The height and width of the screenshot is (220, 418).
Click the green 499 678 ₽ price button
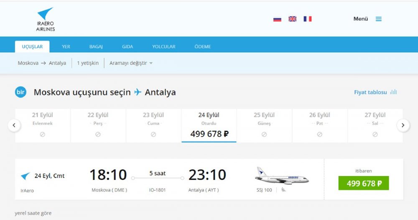pyautogui.click(x=364, y=183)
